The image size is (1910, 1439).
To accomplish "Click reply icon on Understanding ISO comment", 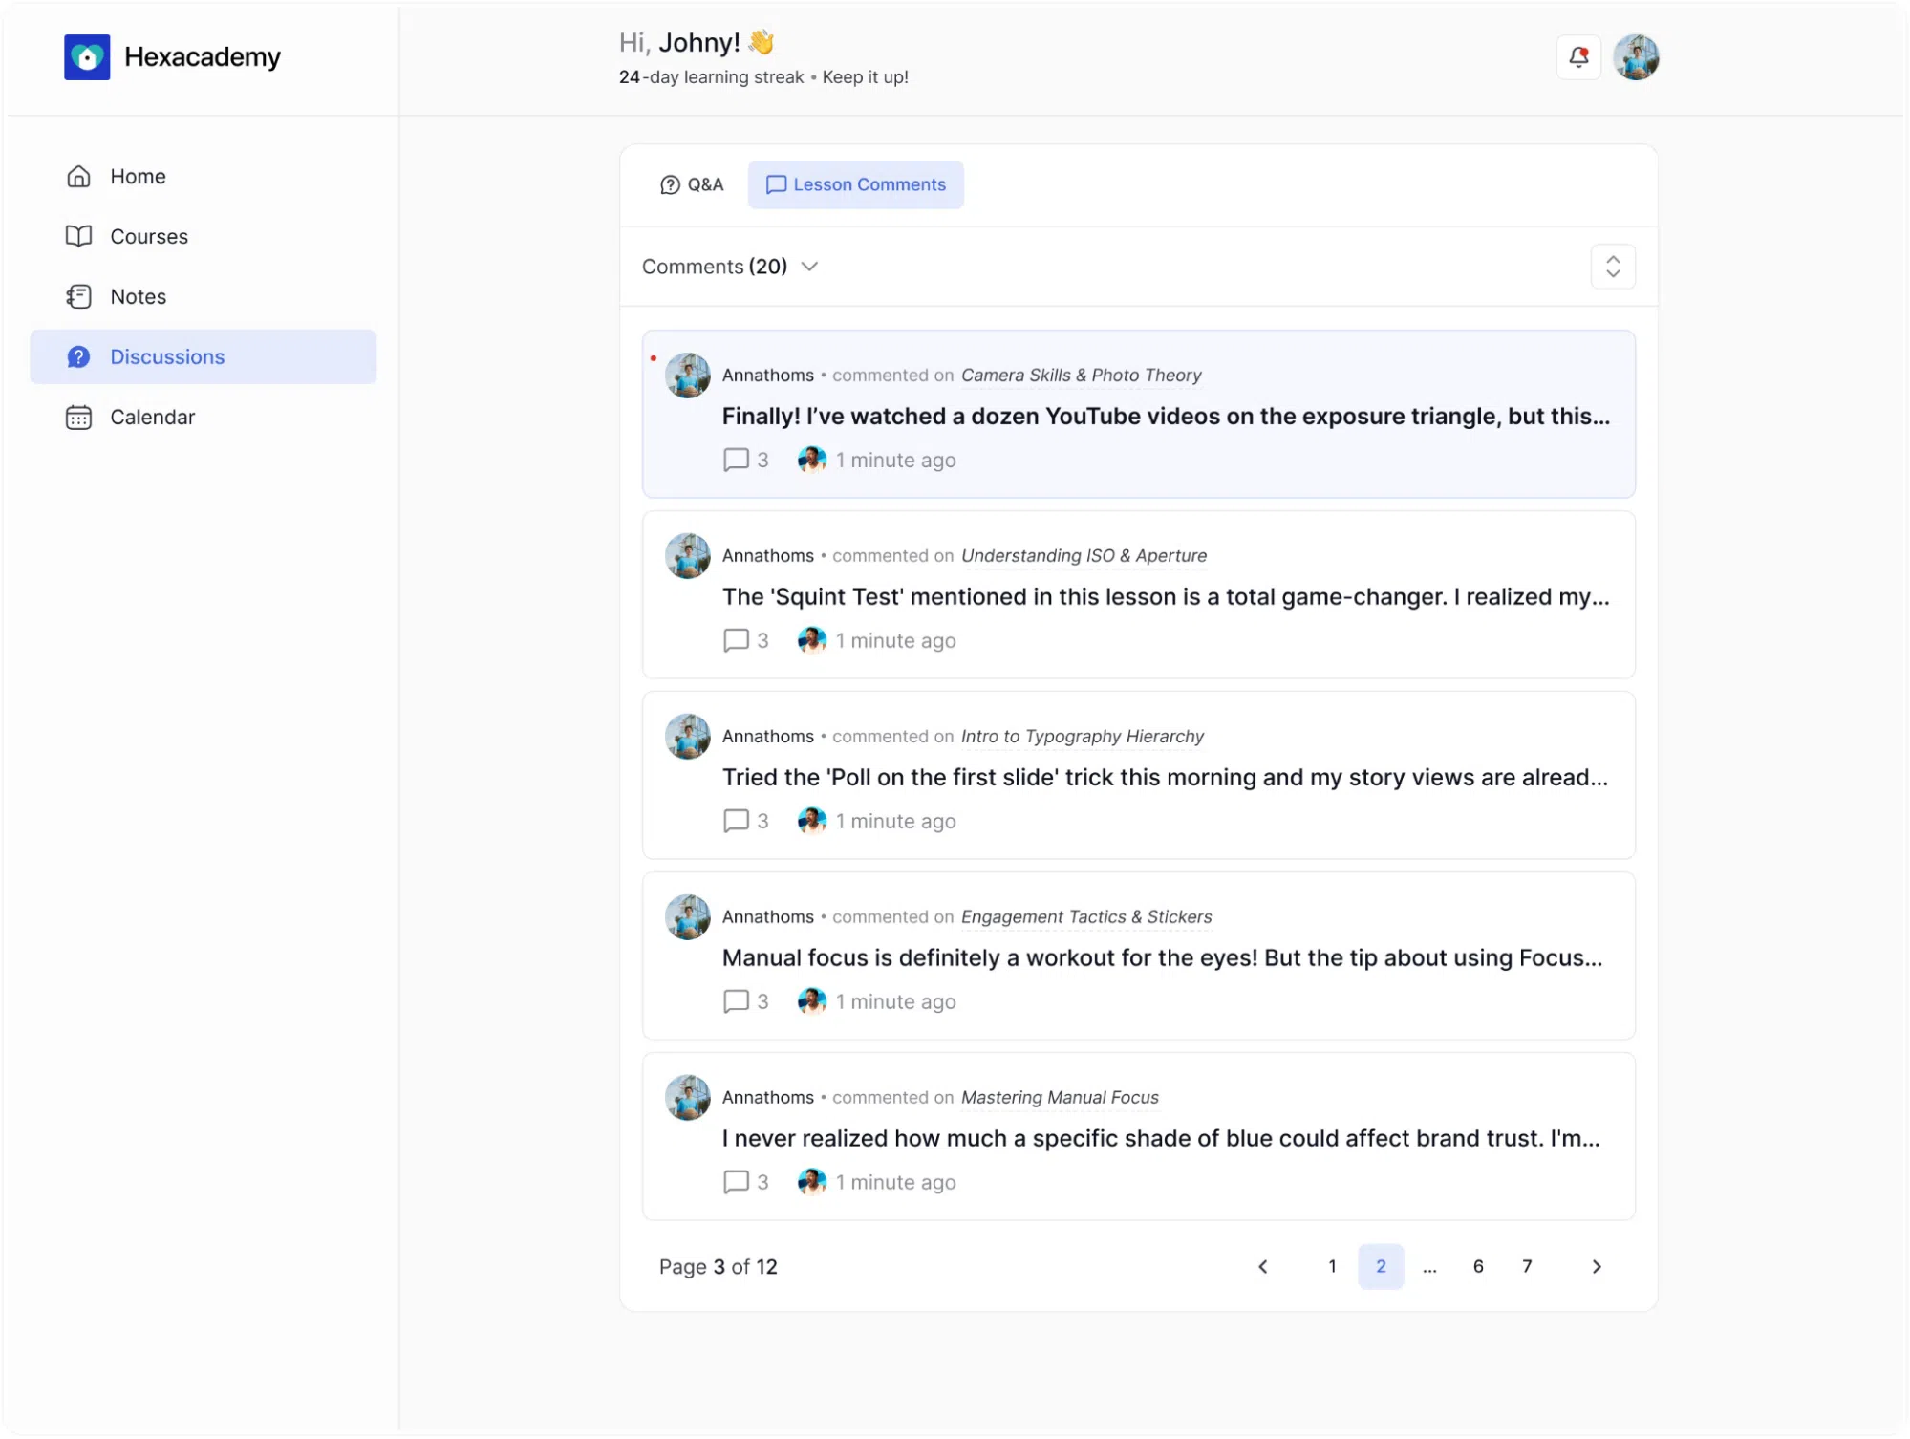I will click(736, 641).
